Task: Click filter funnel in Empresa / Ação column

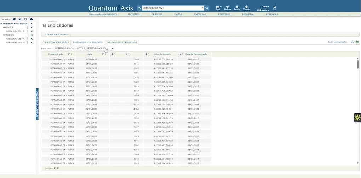Action: [x=69, y=54]
